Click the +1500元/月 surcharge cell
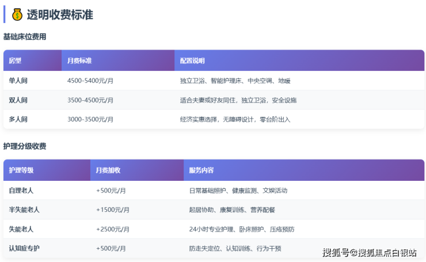Image resolution: width=426 pixels, height=262 pixels. click(x=112, y=210)
